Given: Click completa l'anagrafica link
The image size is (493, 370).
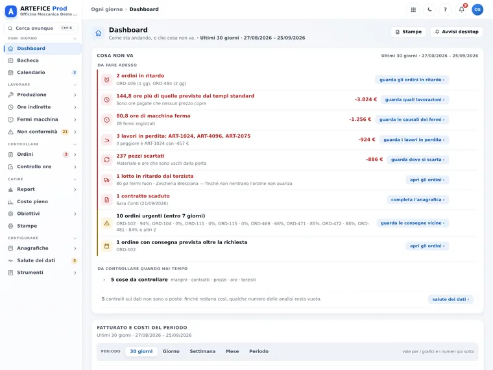Looking at the screenshot, I should point(418,200).
